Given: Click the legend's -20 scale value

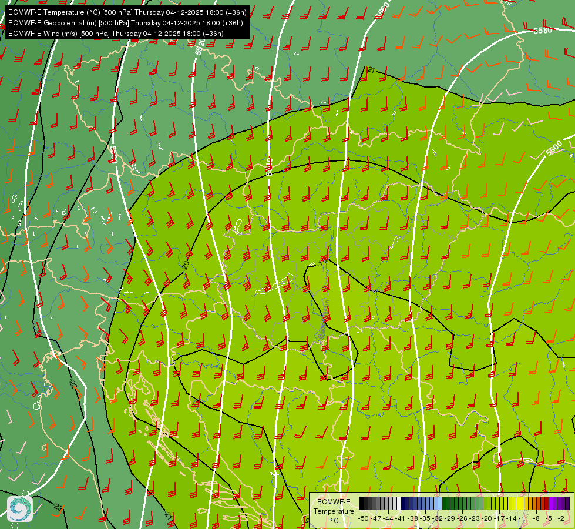Looking at the screenshot, I should 487,518.
